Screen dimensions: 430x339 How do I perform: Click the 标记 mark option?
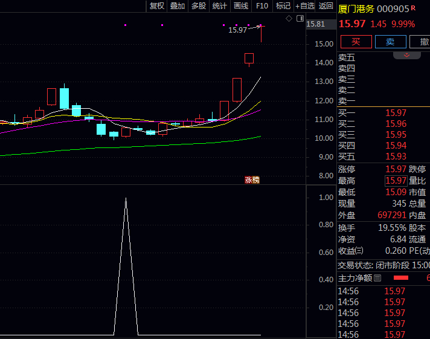pos(283,6)
